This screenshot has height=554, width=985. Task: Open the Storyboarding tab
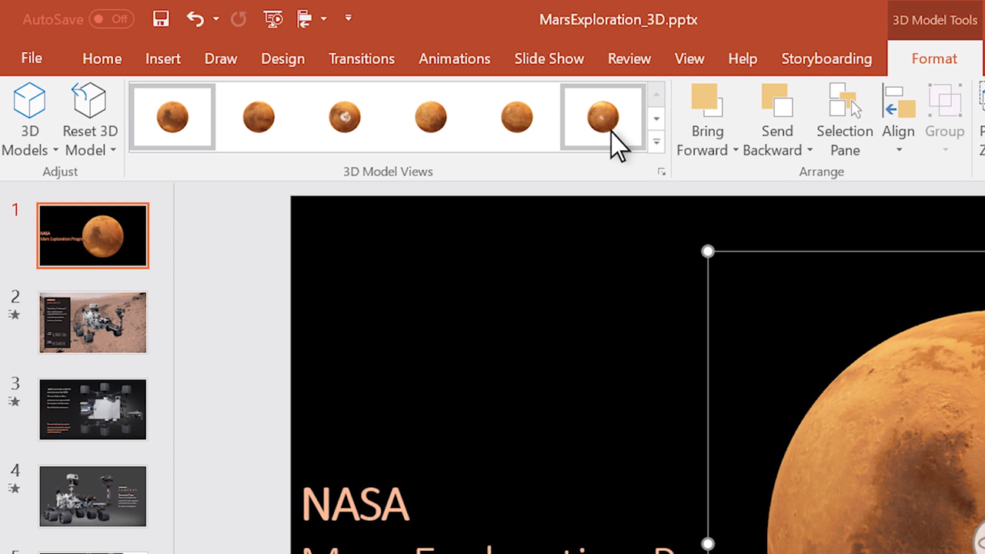[826, 58]
